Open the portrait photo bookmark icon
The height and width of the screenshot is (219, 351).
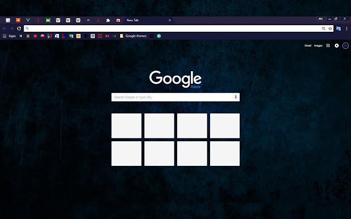pos(49,36)
